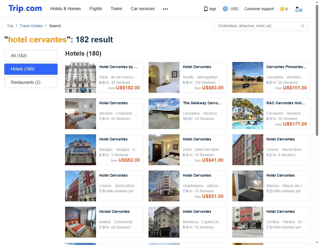Viewport: 319px width, 245px height.
Task: Click the Trip Coins icon
Action: [282, 9]
